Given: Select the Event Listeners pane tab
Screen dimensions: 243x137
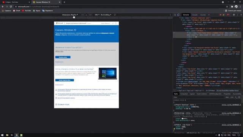Looking at the screenshot, I should (202, 94).
